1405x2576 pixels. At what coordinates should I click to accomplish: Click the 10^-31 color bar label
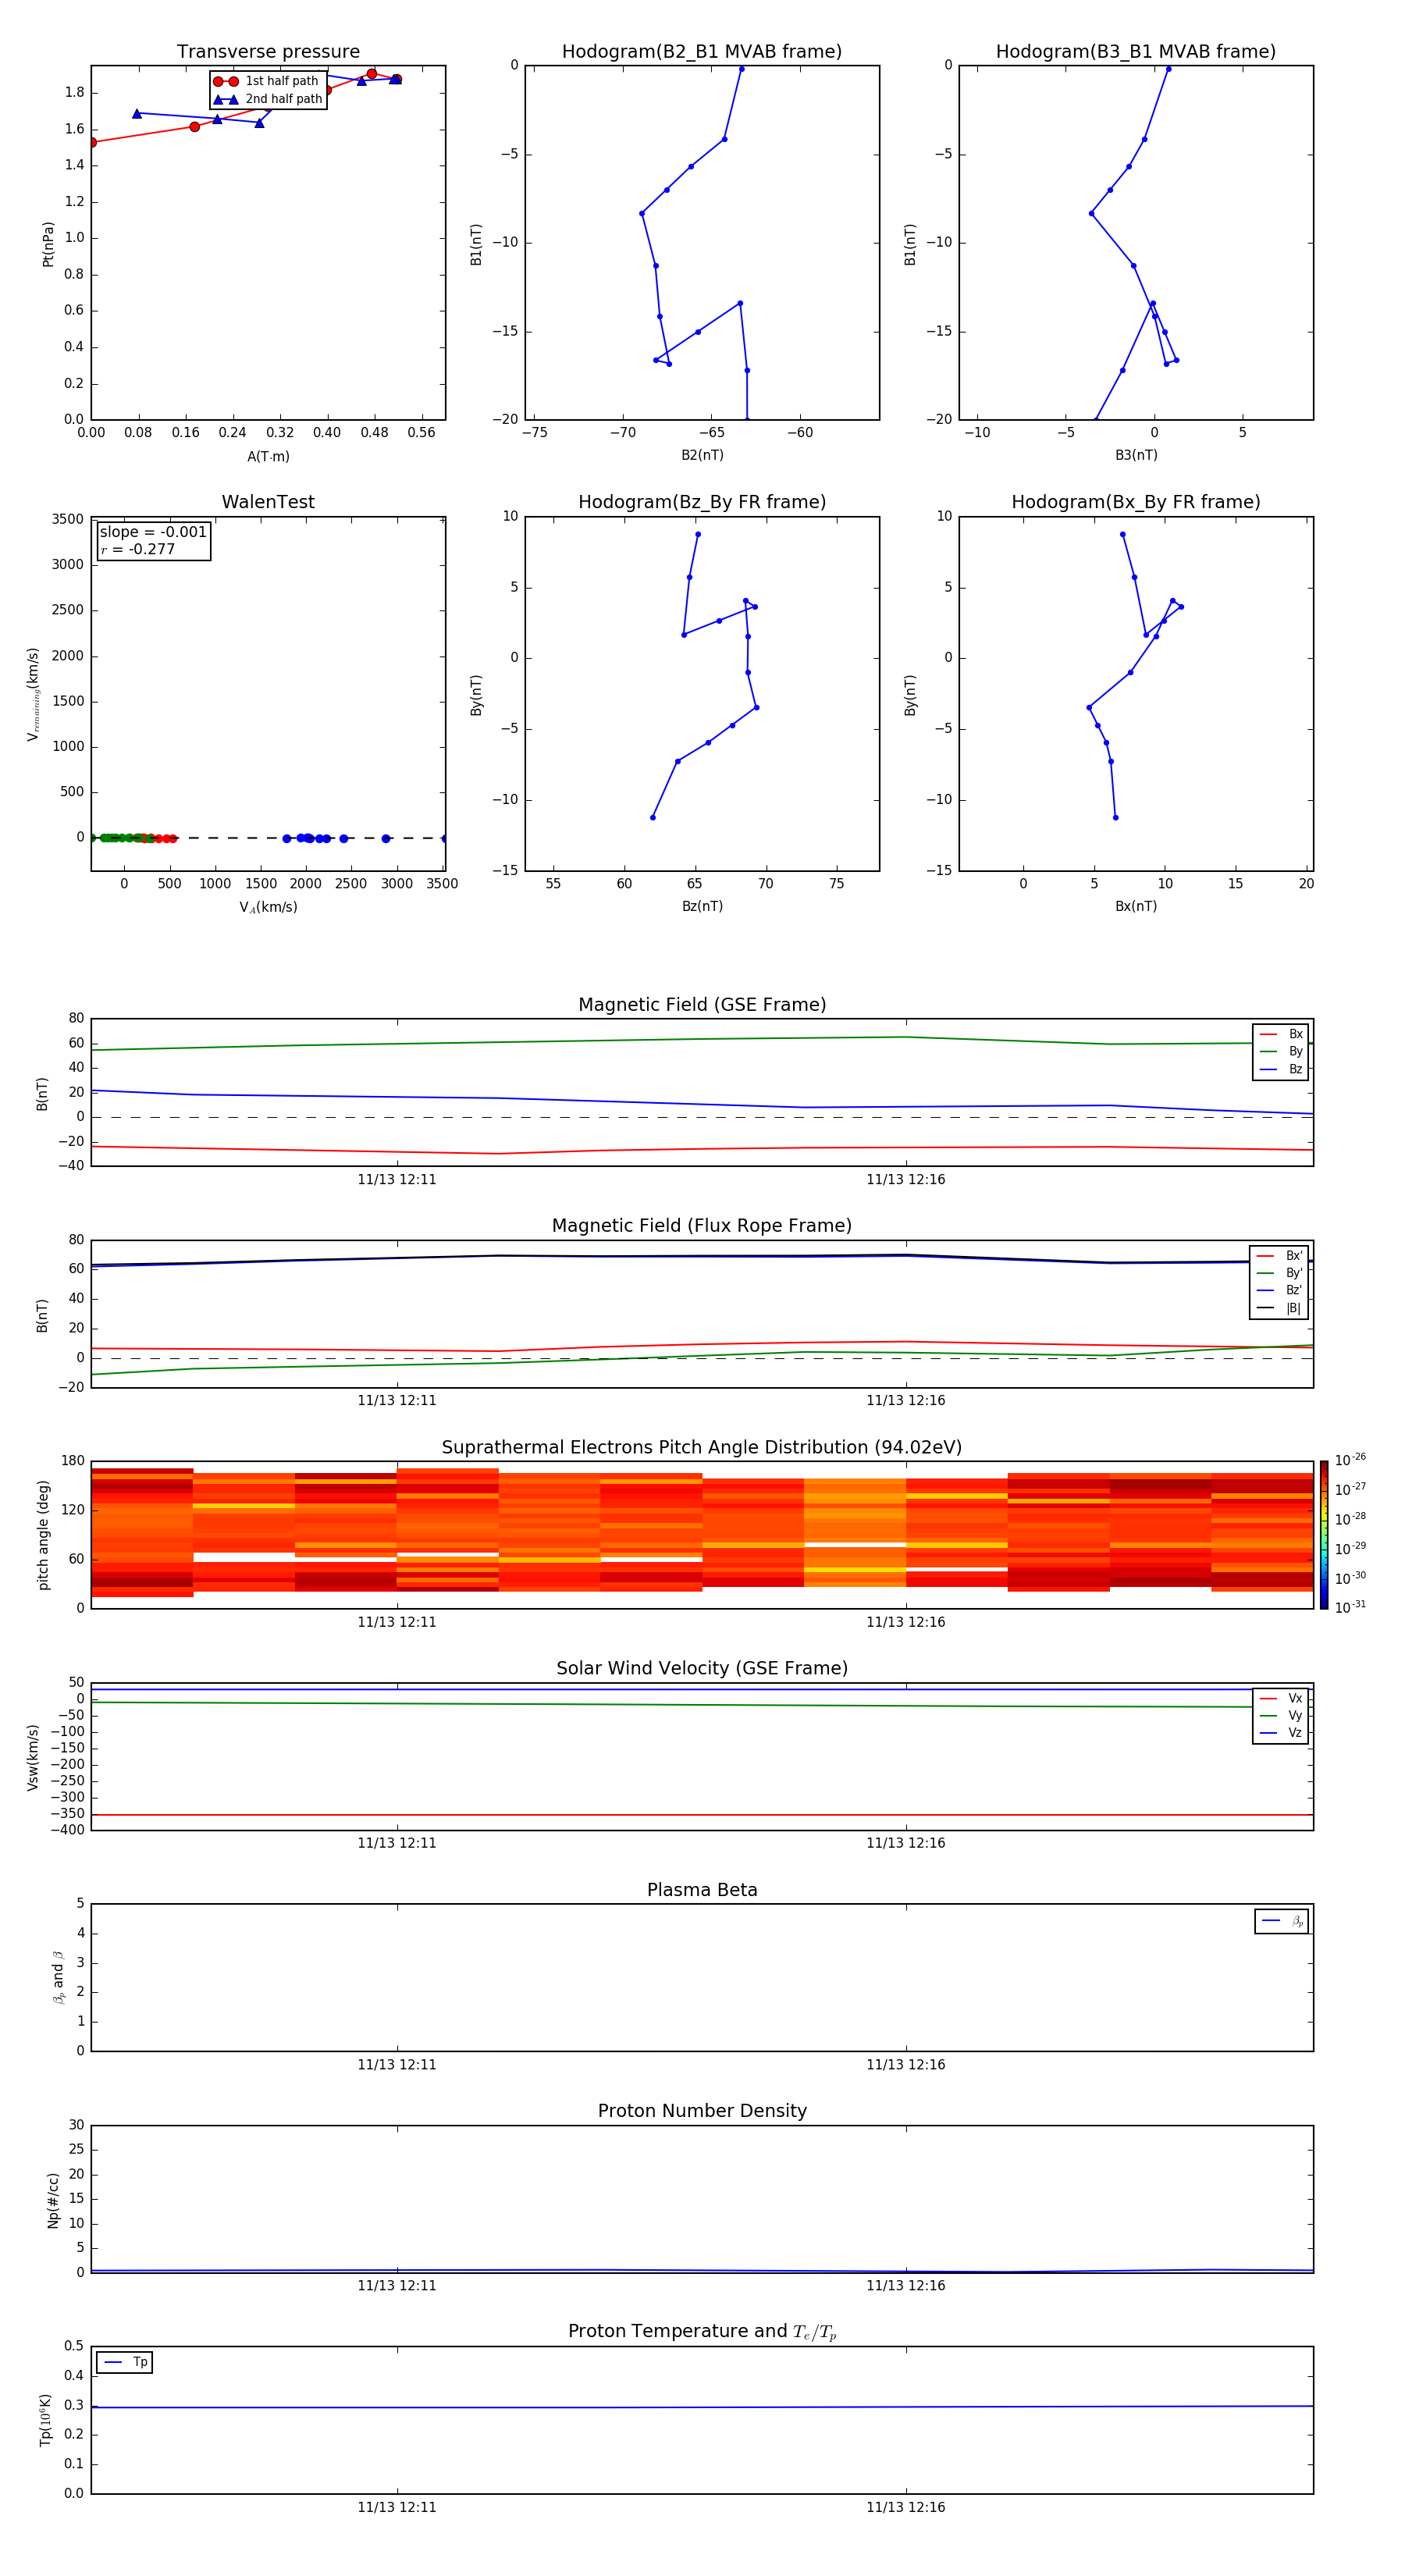pos(1350,1607)
